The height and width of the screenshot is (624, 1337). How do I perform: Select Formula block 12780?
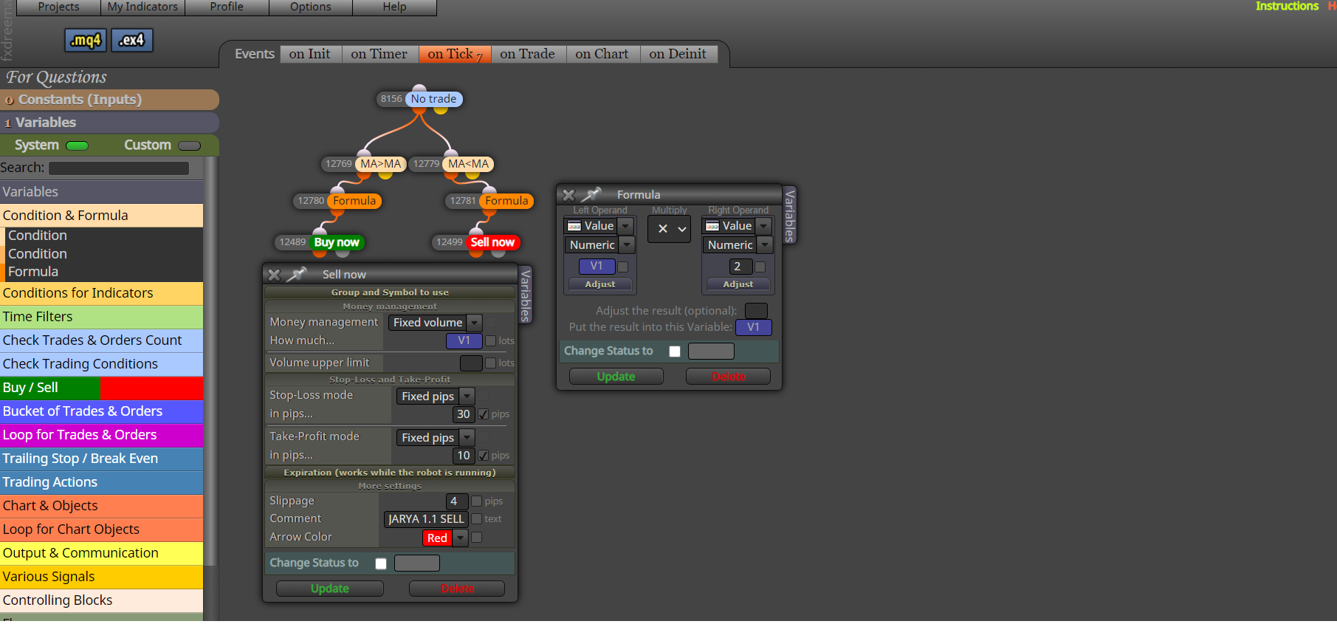click(354, 201)
